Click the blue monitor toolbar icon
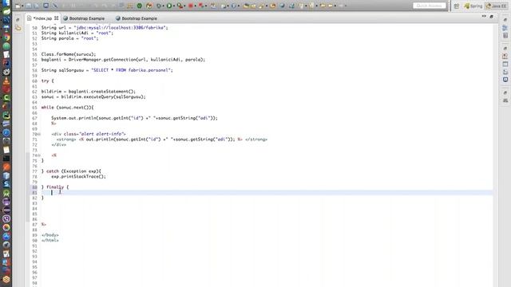 coord(46,6)
